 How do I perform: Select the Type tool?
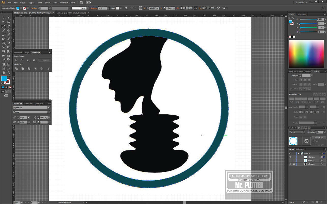[x=9, y=26]
